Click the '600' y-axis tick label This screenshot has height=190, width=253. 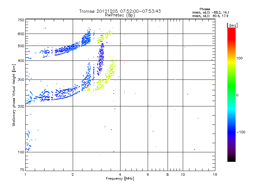[21, 34]
